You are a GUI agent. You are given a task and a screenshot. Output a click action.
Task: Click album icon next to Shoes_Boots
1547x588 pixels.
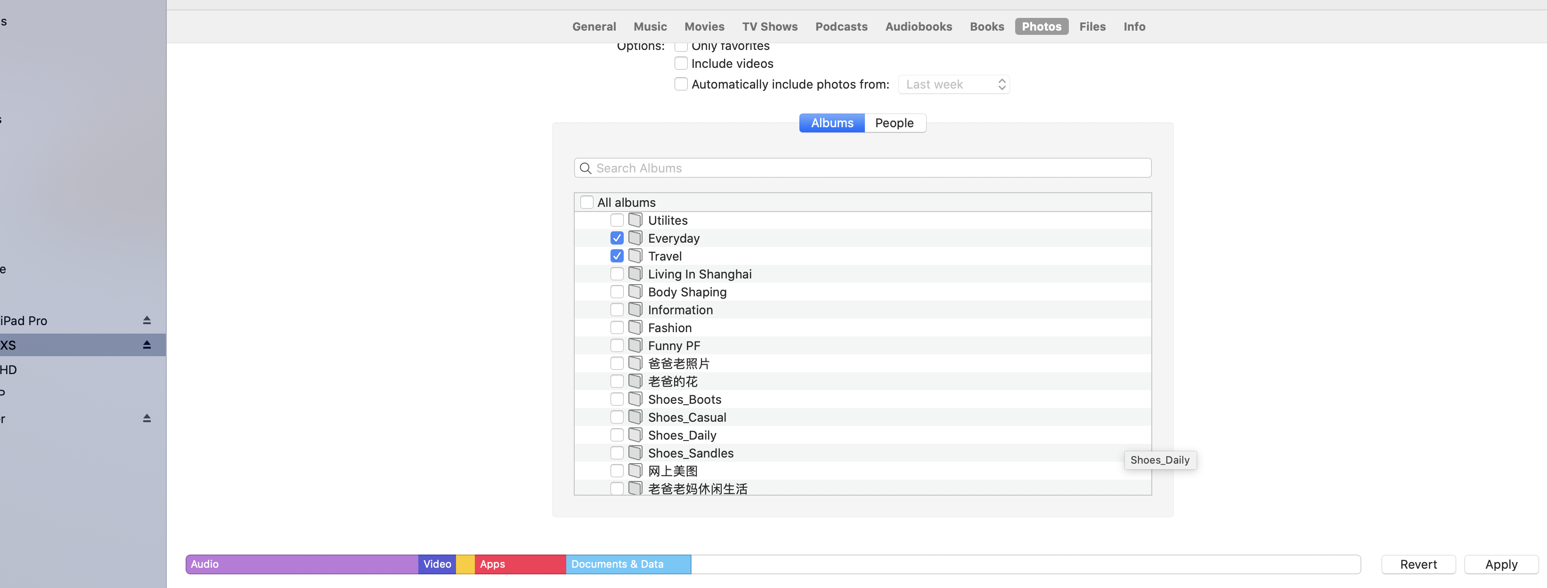635,399
